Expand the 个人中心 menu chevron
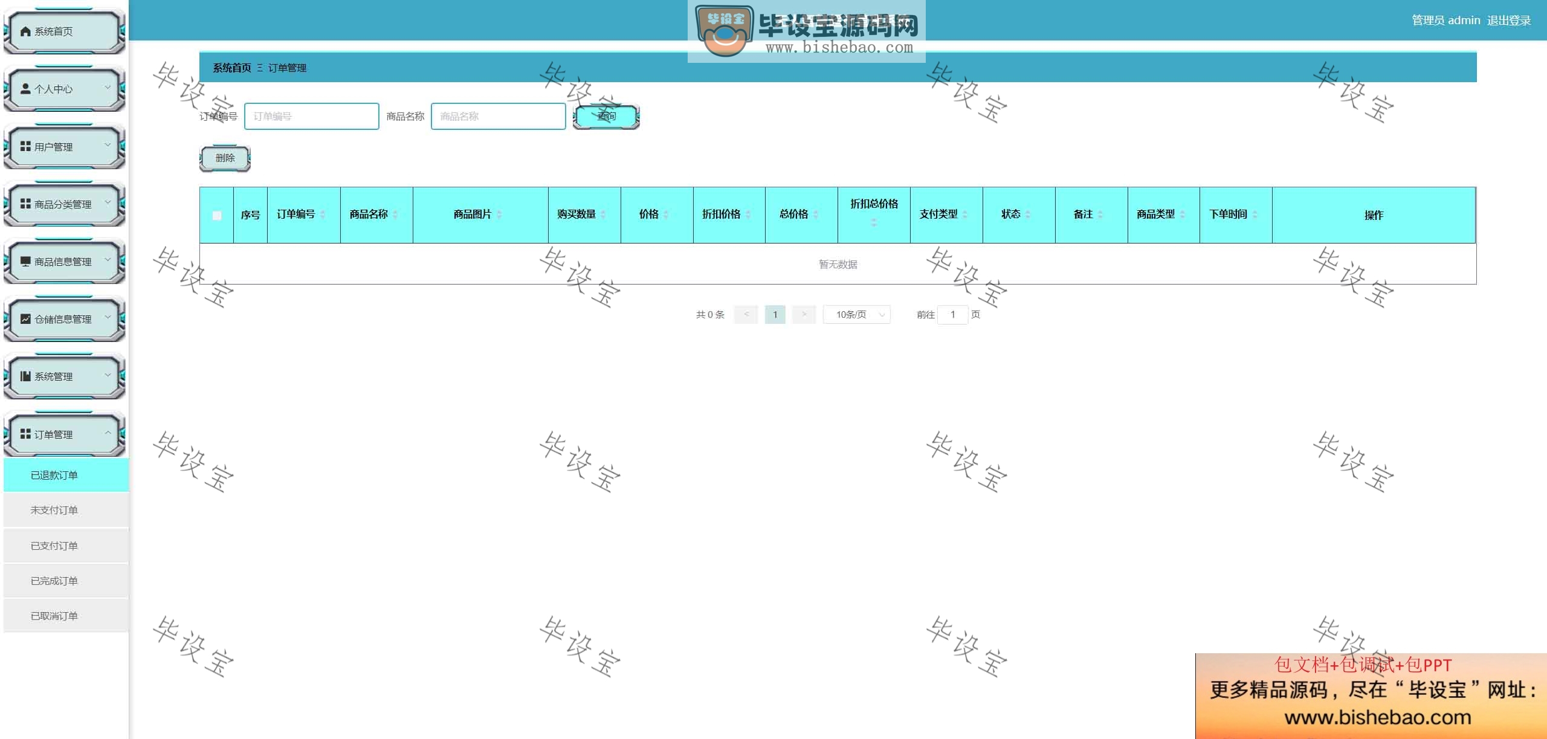Screen dimensions: 1547x739 108,88
